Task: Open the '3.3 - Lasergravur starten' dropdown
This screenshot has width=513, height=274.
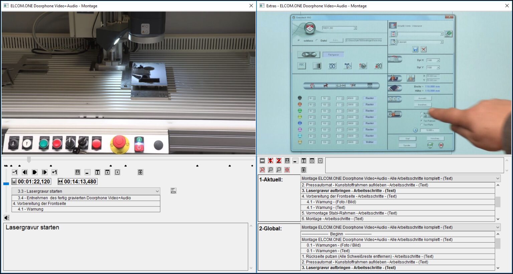Action: point(157,191)
